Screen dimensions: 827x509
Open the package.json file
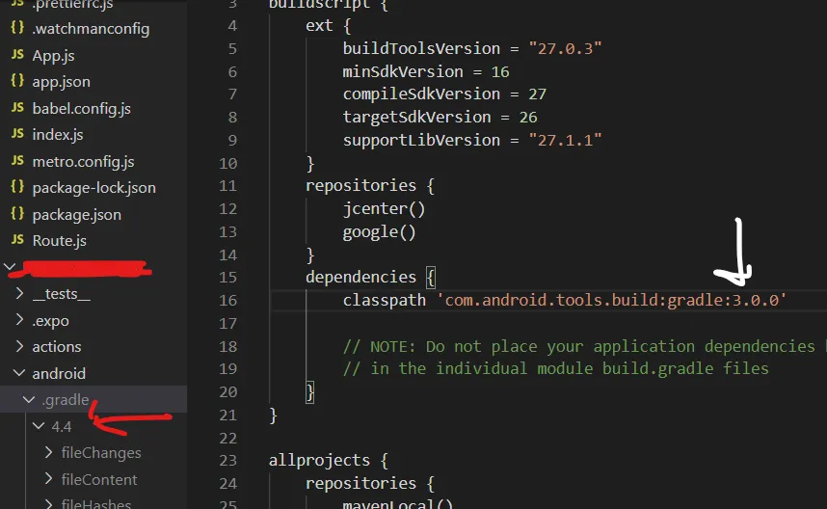click(76, 215)
